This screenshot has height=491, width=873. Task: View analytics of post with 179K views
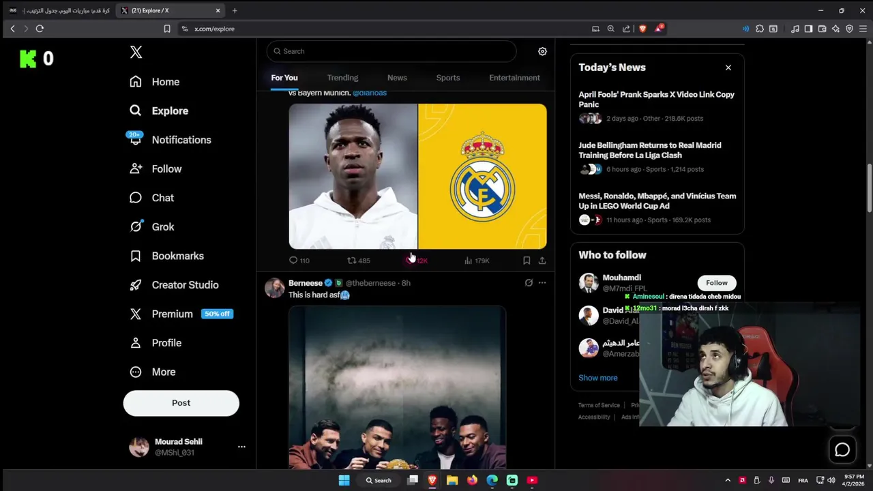click(x=477, y=261)
